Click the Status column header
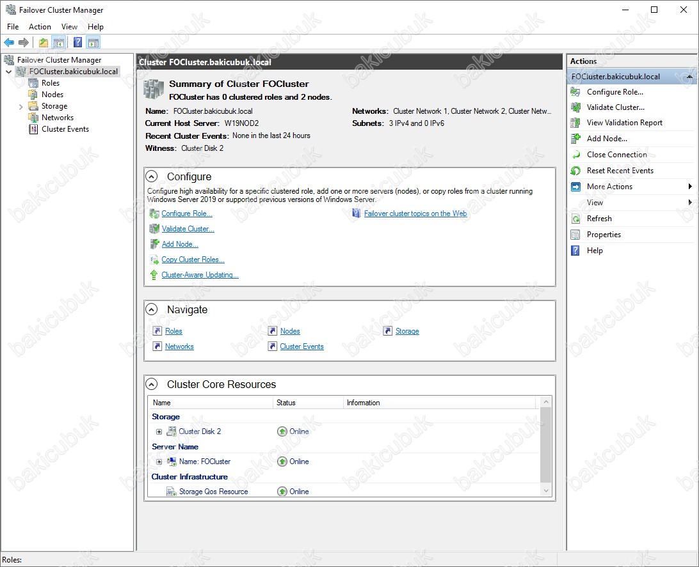 308,403
